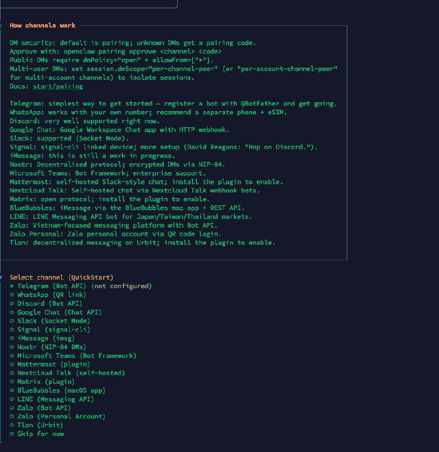Pick Nostr (NIP-04 DMs) channel
The height and width of the screenshot is (452, 439).
pos(12,347)
